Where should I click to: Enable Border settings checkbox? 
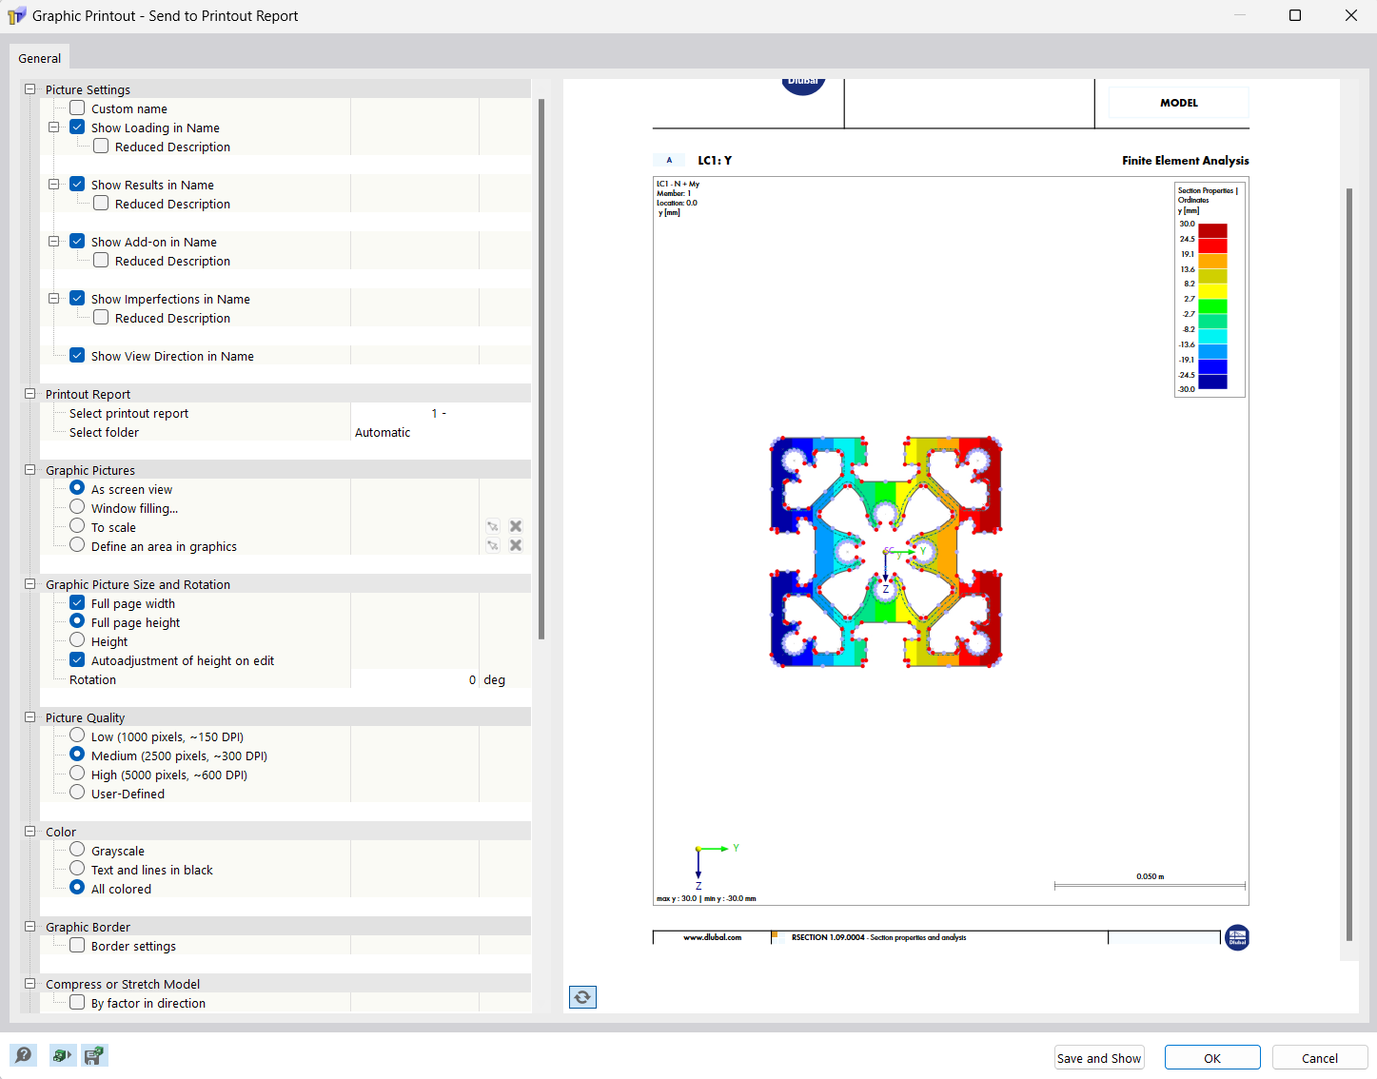(x=77, y=945)
